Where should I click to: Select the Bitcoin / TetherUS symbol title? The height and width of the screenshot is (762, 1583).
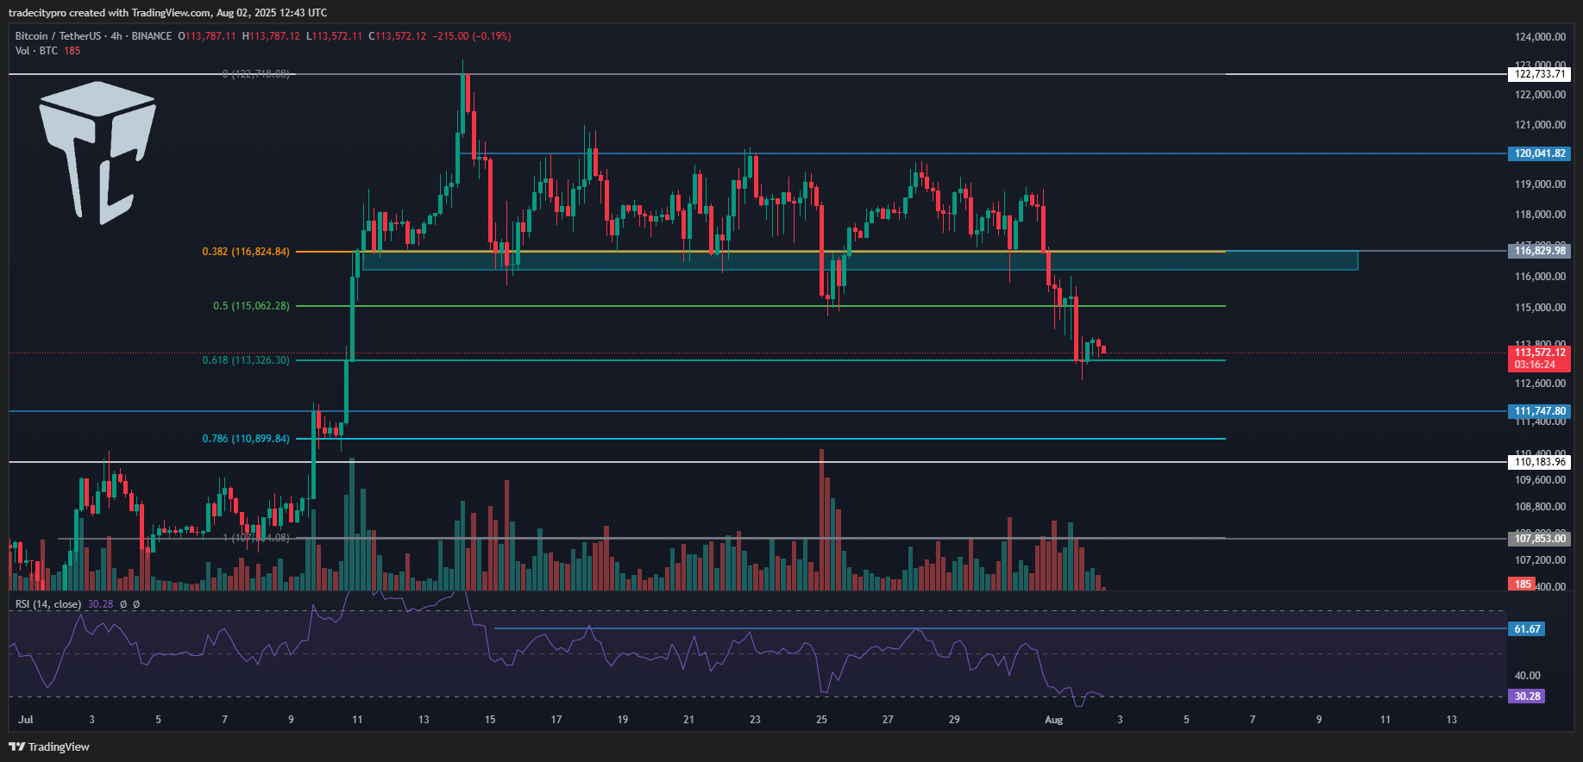coord(58,36)
